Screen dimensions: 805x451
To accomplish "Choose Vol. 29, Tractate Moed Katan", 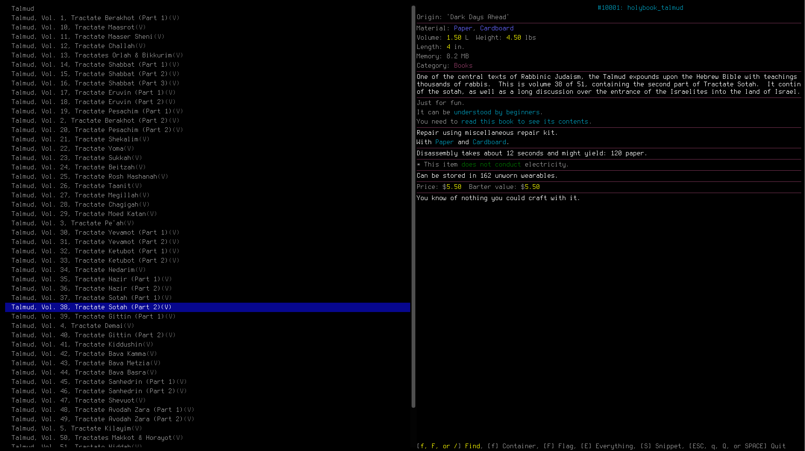I will [84, 214].
